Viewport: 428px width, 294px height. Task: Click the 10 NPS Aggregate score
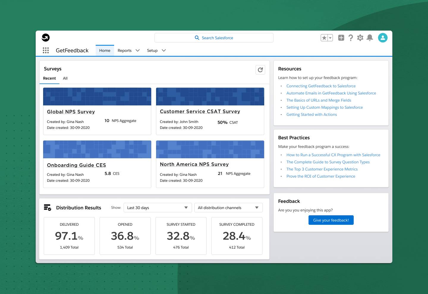pos(120,121)
